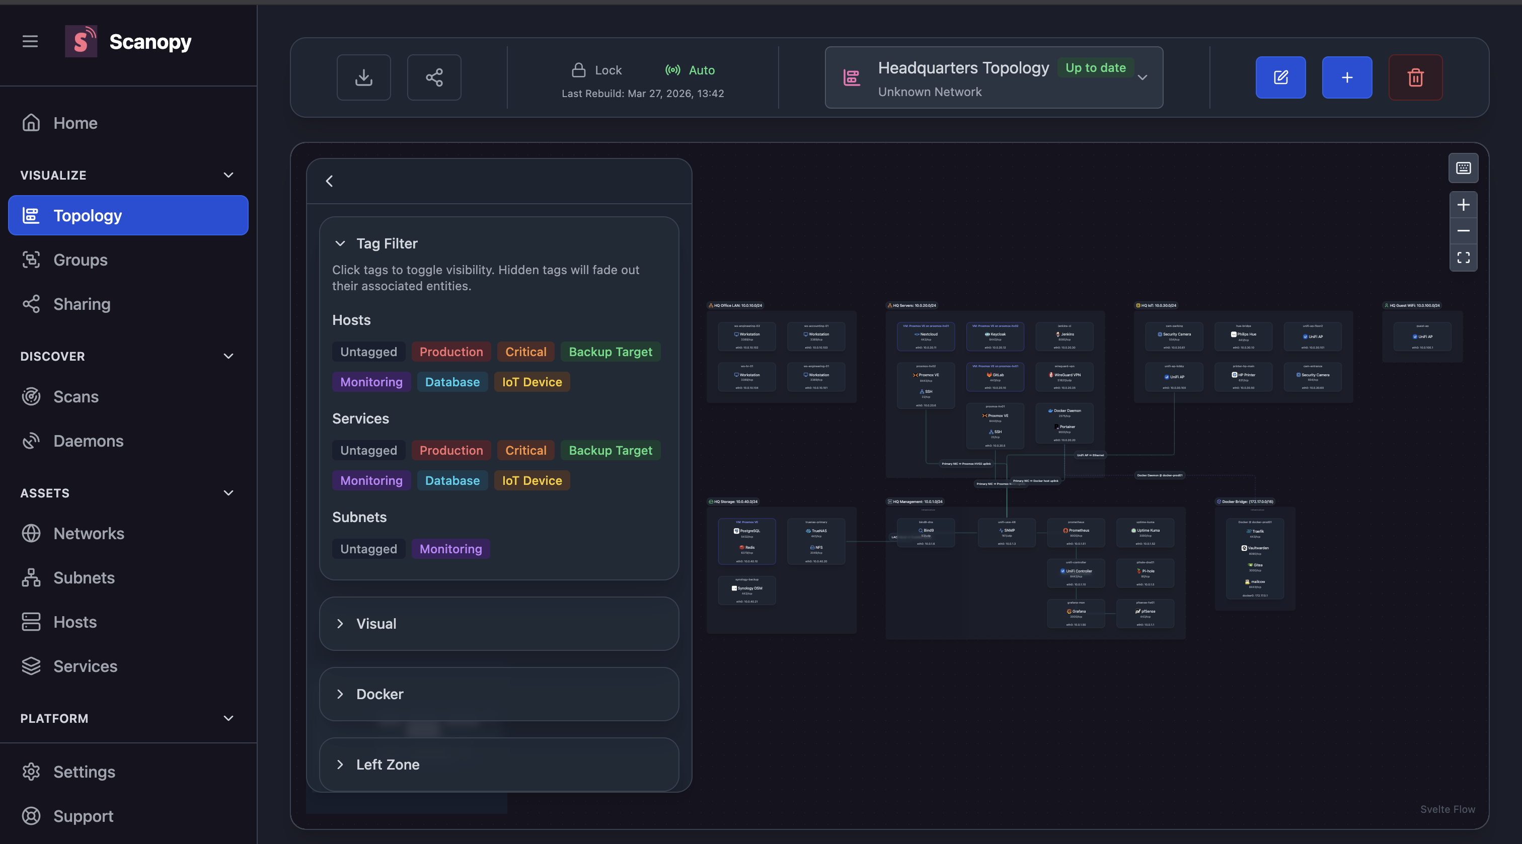Click the red trash delete icon

pyautogui.click(x=1415, y=77)
